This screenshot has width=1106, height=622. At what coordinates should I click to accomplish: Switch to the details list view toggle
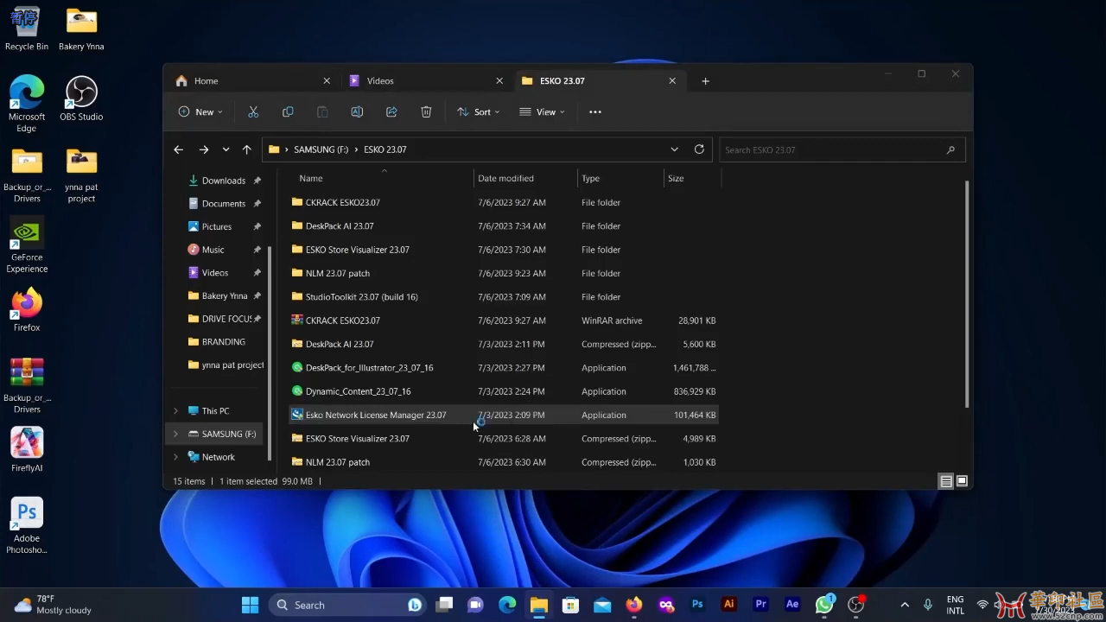tap(946, 481)
